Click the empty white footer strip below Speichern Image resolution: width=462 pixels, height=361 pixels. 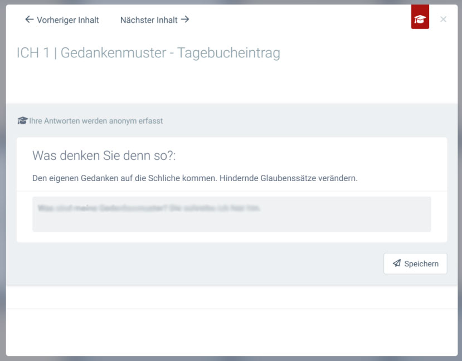click(231, 297)
